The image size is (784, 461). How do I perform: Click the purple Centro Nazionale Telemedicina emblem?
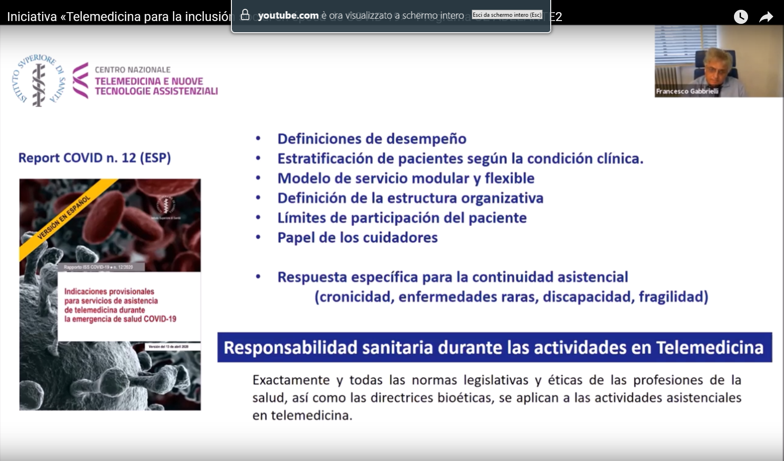pos(80,80)
